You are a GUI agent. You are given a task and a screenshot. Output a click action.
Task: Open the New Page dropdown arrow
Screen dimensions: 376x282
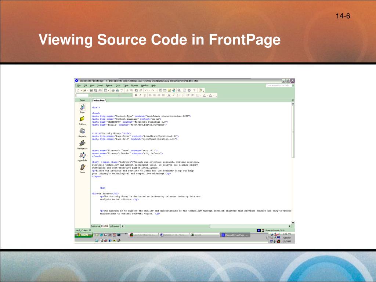click(81, 90)
